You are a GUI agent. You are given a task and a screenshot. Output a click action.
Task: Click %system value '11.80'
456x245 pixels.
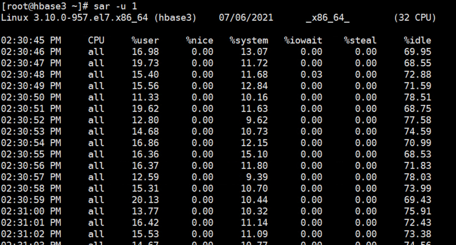pos(254,166)
